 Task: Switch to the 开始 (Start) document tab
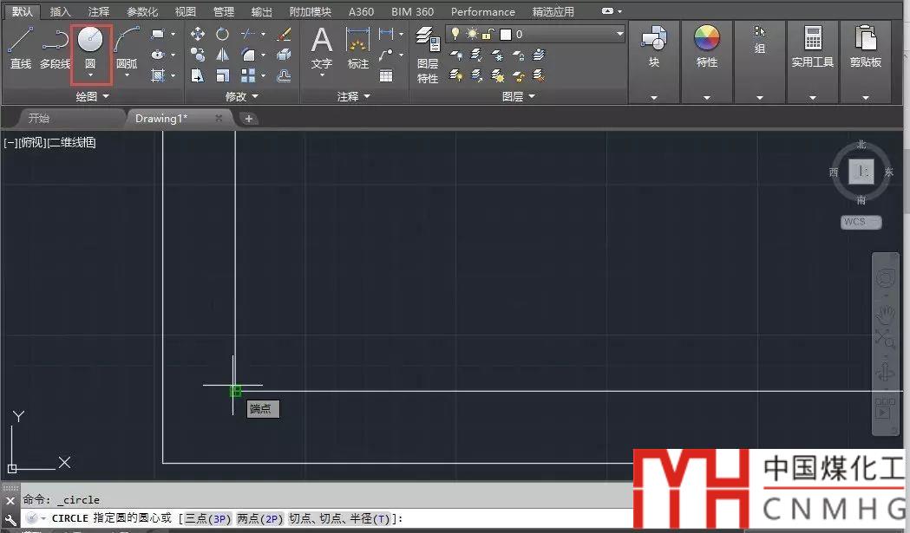(39, 118)
